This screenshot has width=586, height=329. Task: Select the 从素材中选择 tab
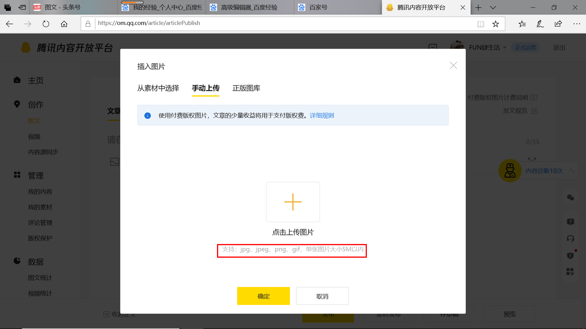pos(158,88)
